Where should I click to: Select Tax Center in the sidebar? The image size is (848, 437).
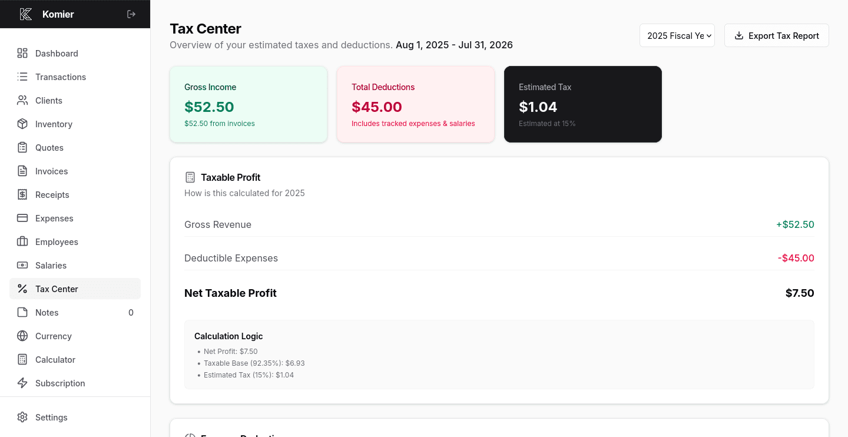coord(57,289)
